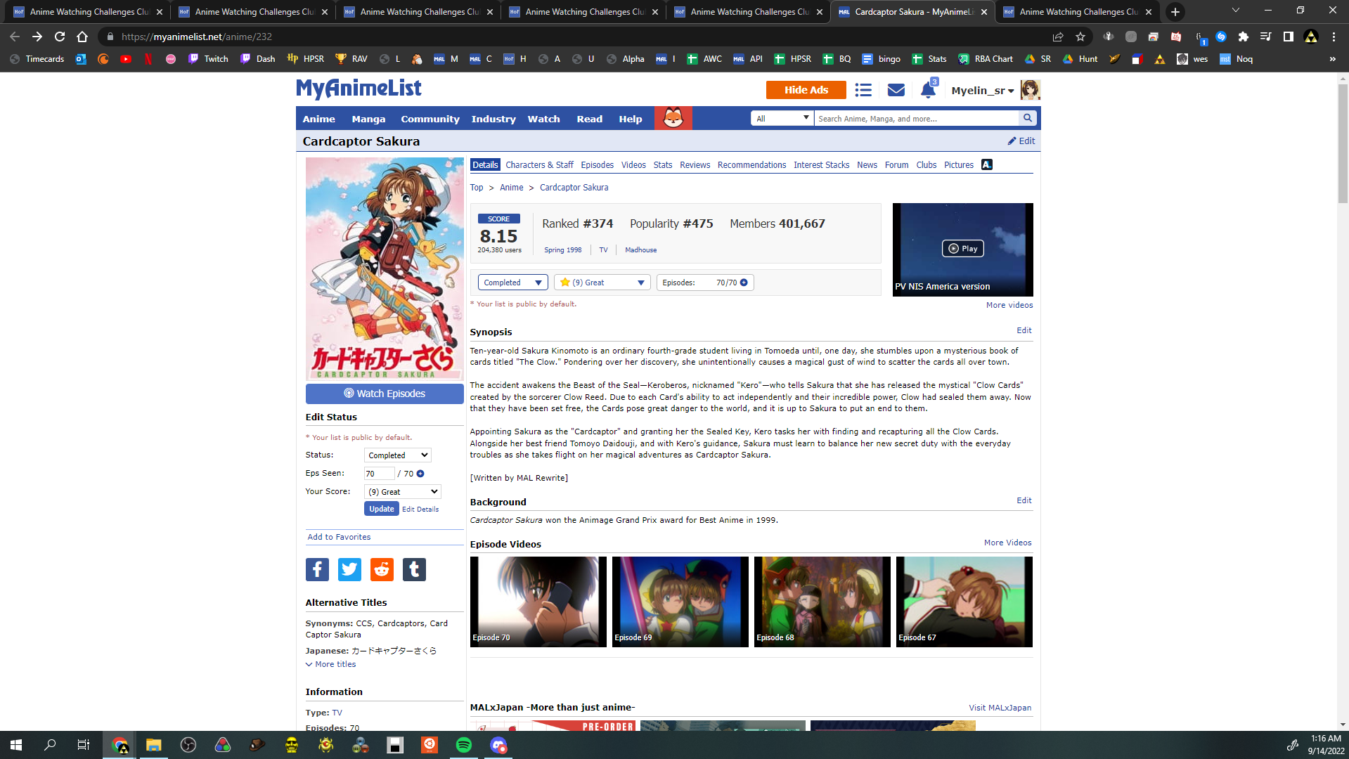
Task: Open the Community menu in navbar
Action: point(430,119)
